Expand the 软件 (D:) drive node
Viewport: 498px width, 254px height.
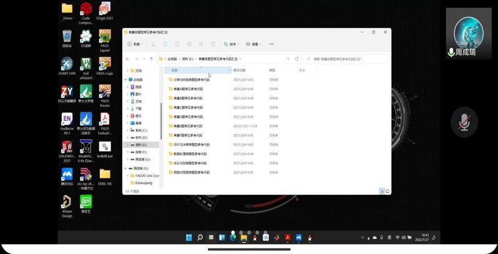[128, 137]
